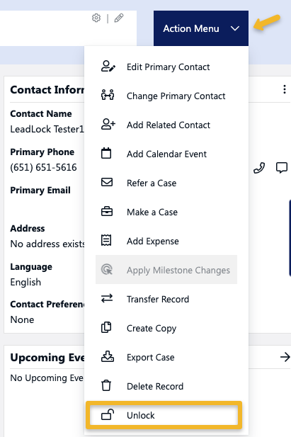Click the open padlock Unlock icon
This screenshot has height=437, width=291.
(108, 415)
